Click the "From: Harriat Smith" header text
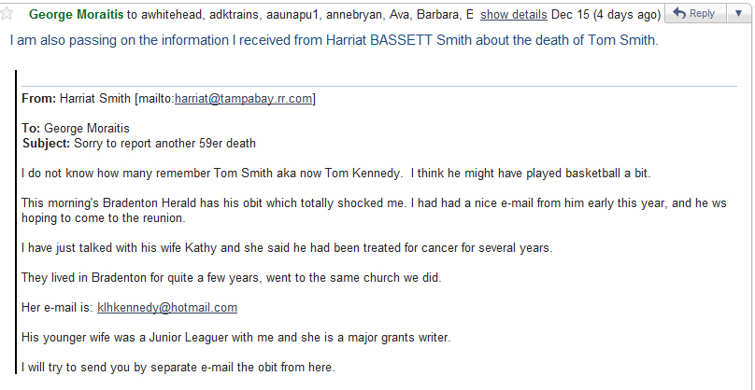Viewport: 755px width, 390px height. click(x=78, y=99)
